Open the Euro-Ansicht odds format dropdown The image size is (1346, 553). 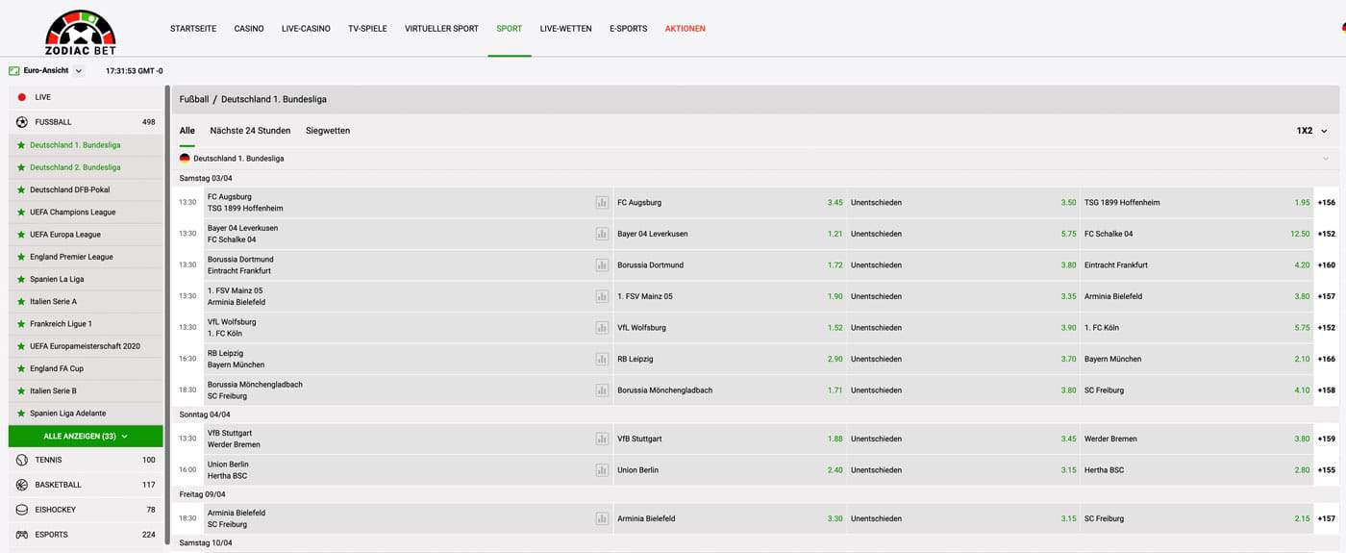[79, 71]
